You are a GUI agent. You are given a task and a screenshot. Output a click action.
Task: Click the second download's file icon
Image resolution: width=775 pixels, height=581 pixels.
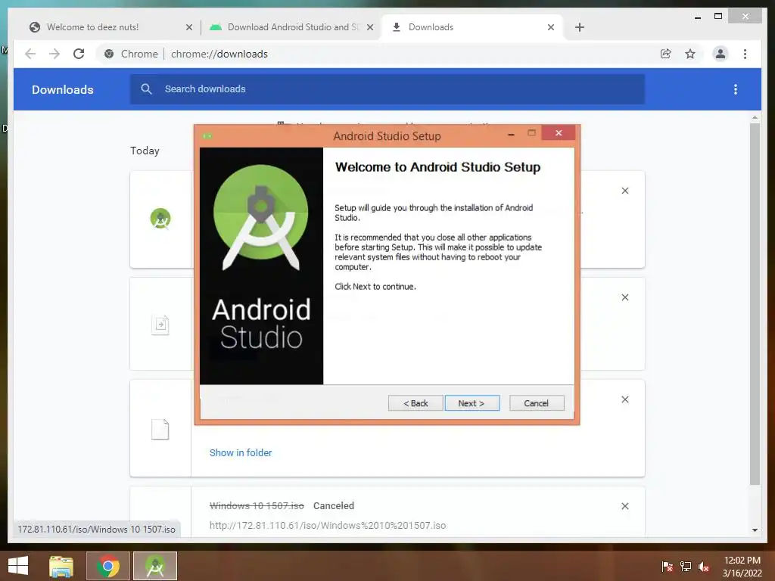(x=160, y=325)
